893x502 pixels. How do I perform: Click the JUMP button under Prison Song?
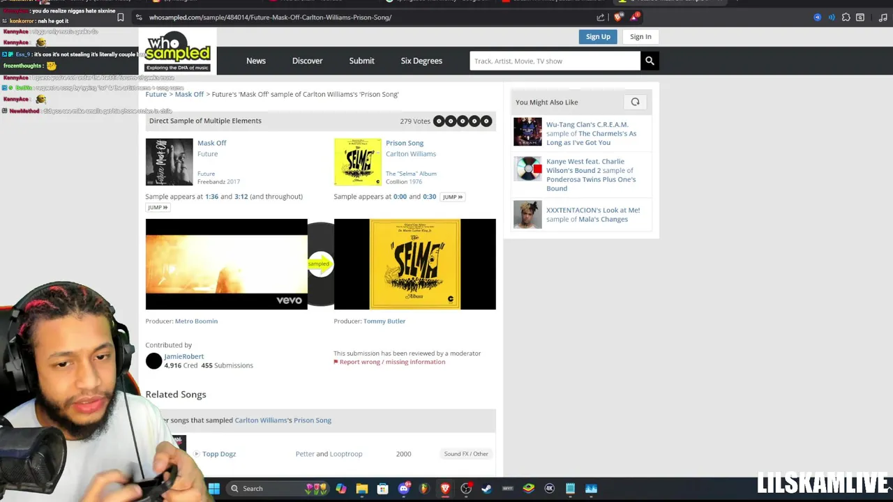[452, 197]
